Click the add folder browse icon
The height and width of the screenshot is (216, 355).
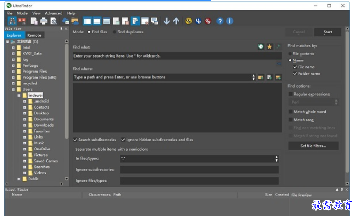(261, 77)
